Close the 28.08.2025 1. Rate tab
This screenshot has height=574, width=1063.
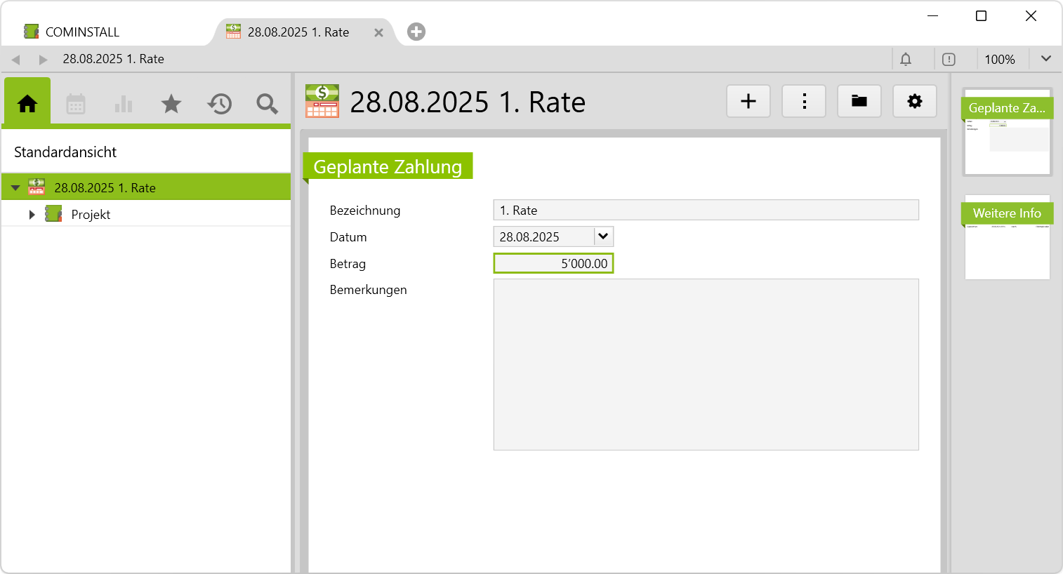click(378, 33)
